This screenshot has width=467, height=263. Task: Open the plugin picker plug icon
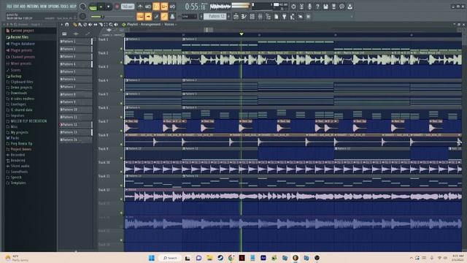point(284,17)
